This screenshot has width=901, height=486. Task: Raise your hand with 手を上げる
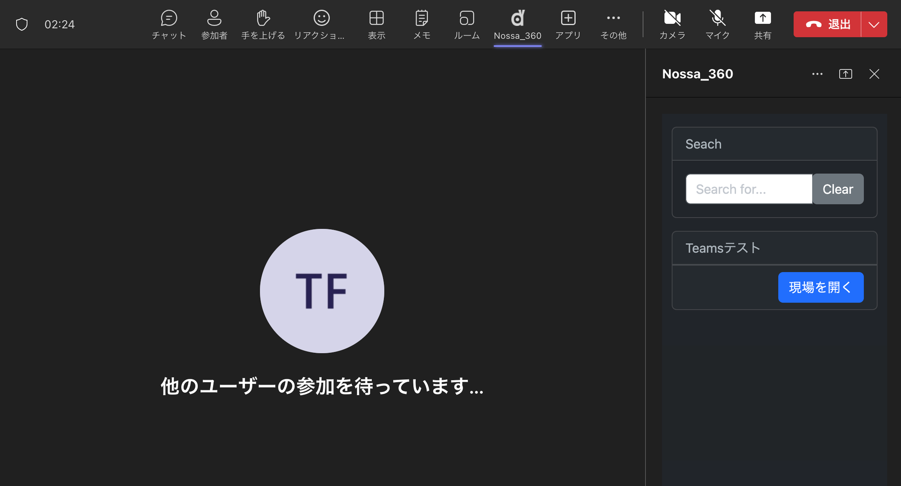coord(263,24)
